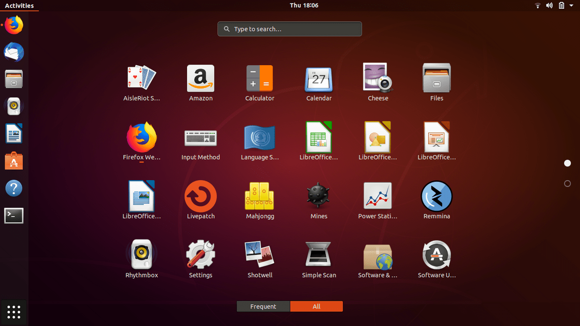Switch to the Frequent tab

coord(263,306)
